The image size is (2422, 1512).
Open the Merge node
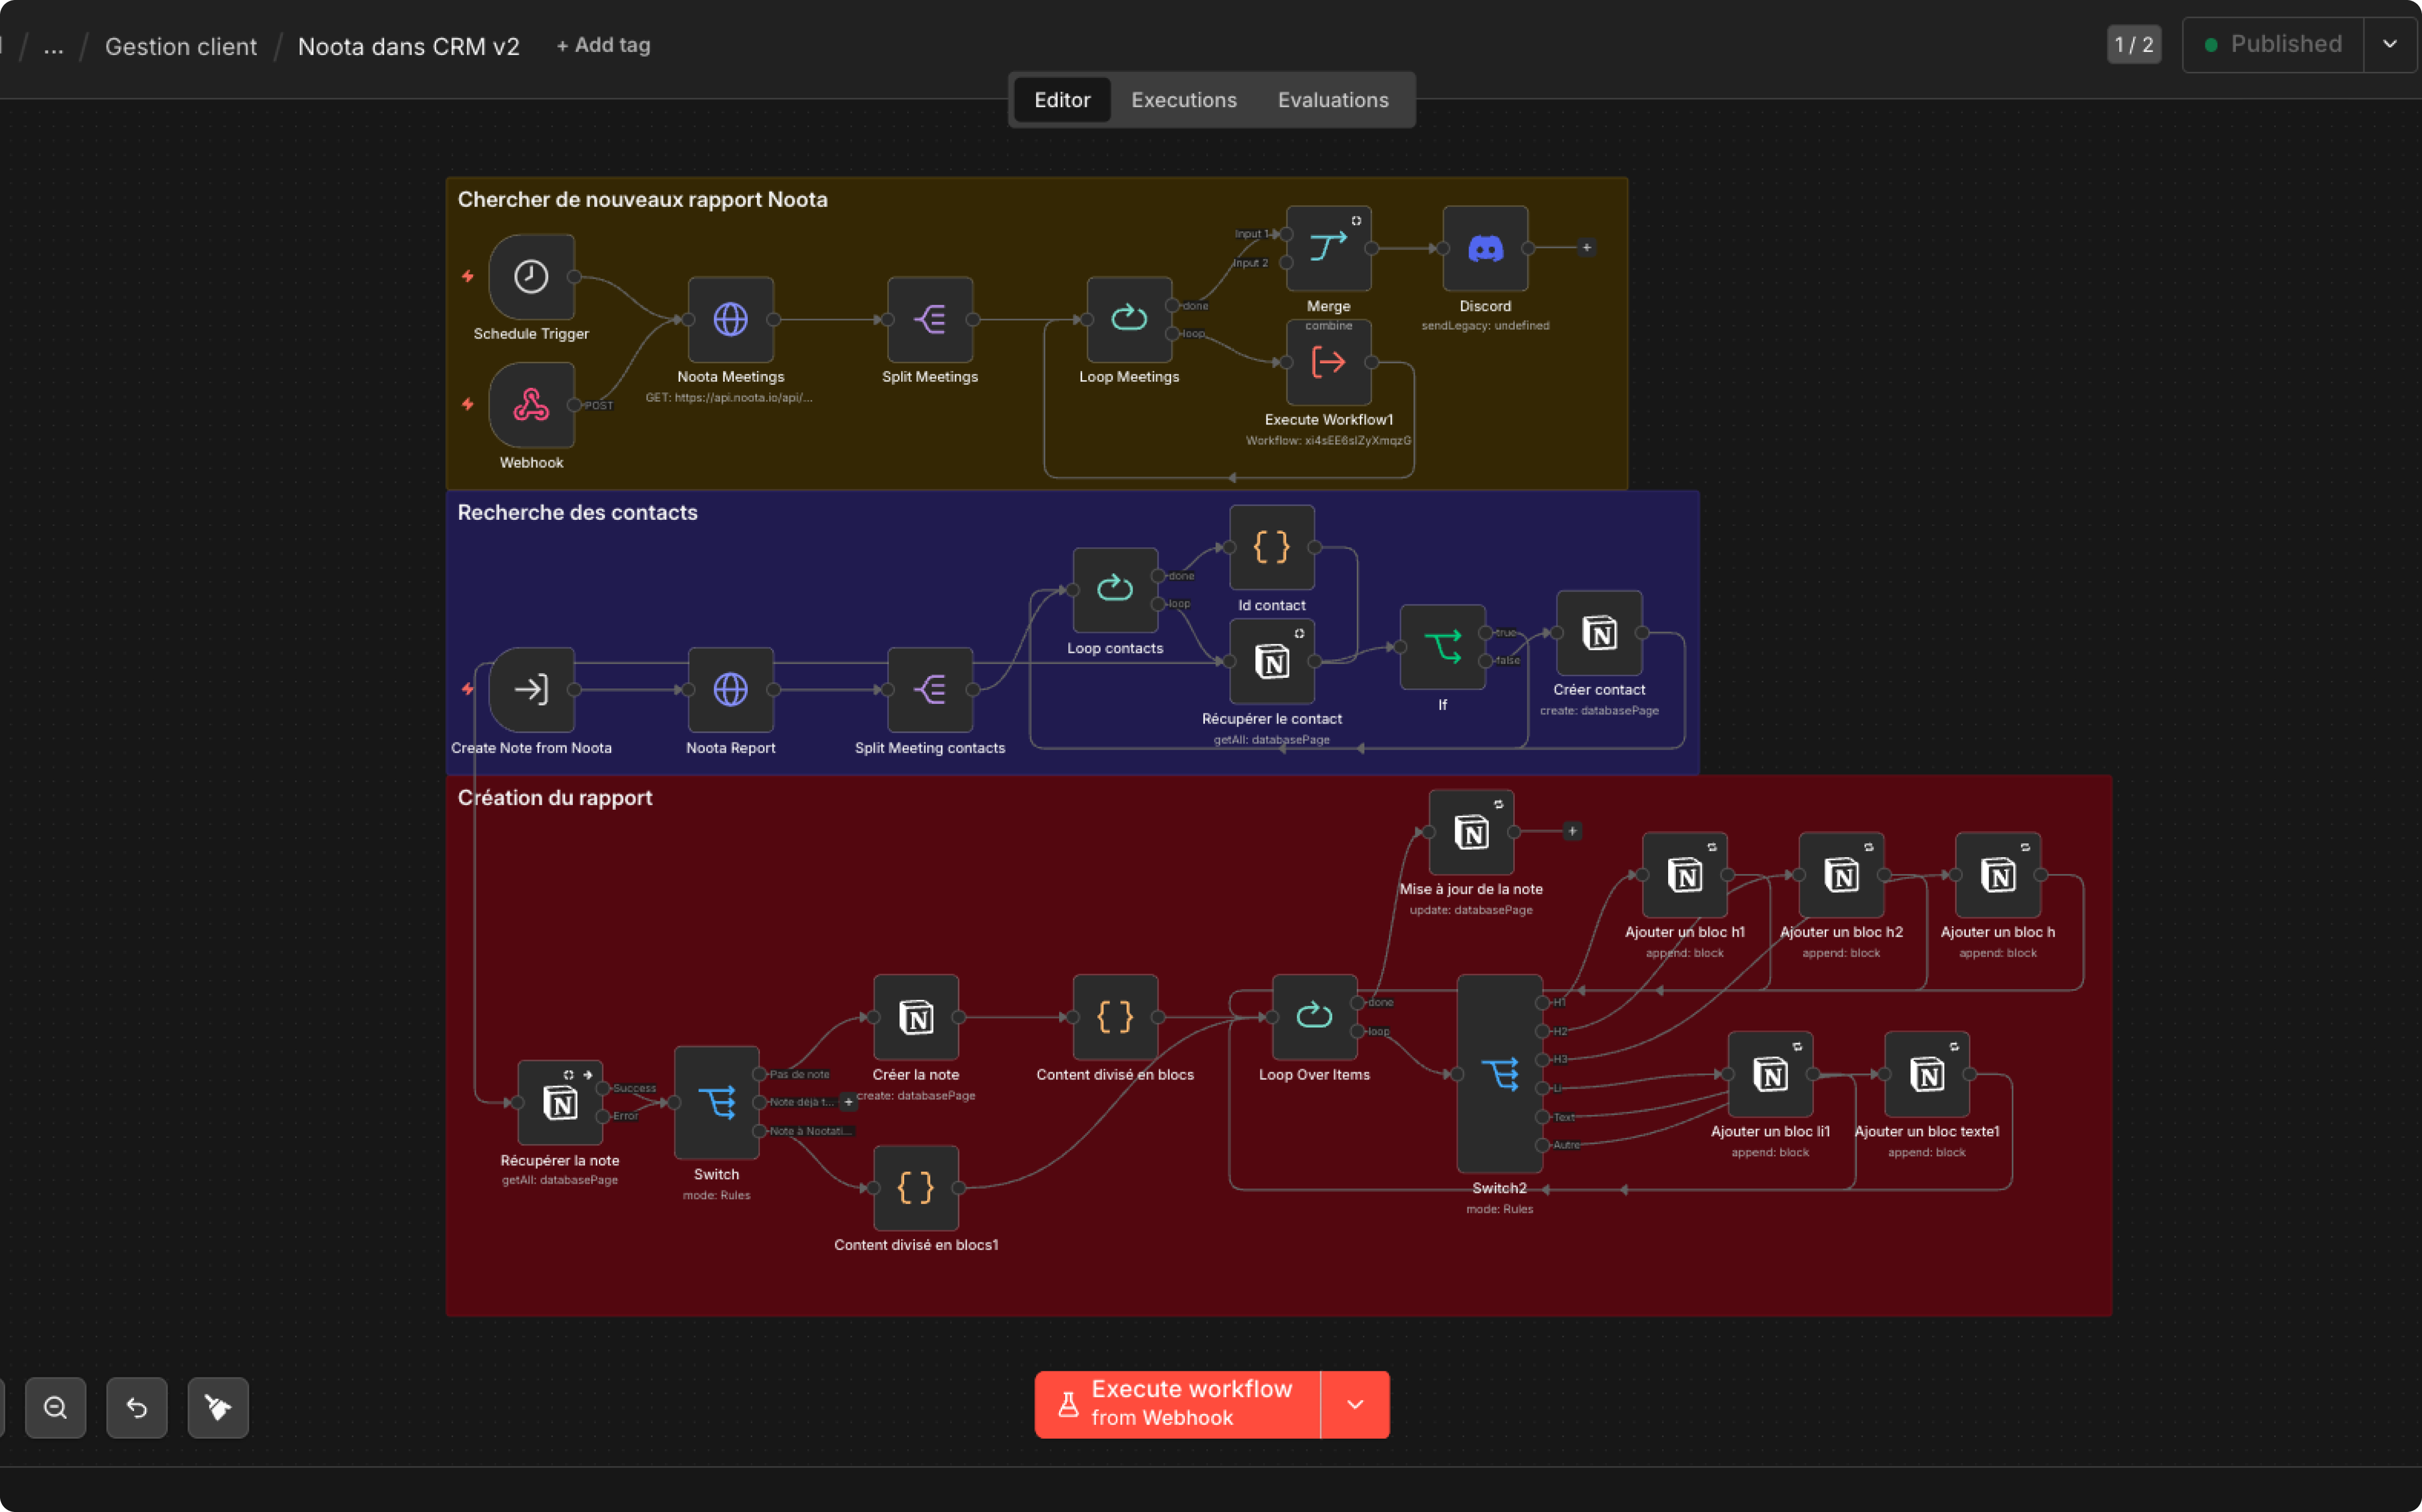[x=1328, y=248]
